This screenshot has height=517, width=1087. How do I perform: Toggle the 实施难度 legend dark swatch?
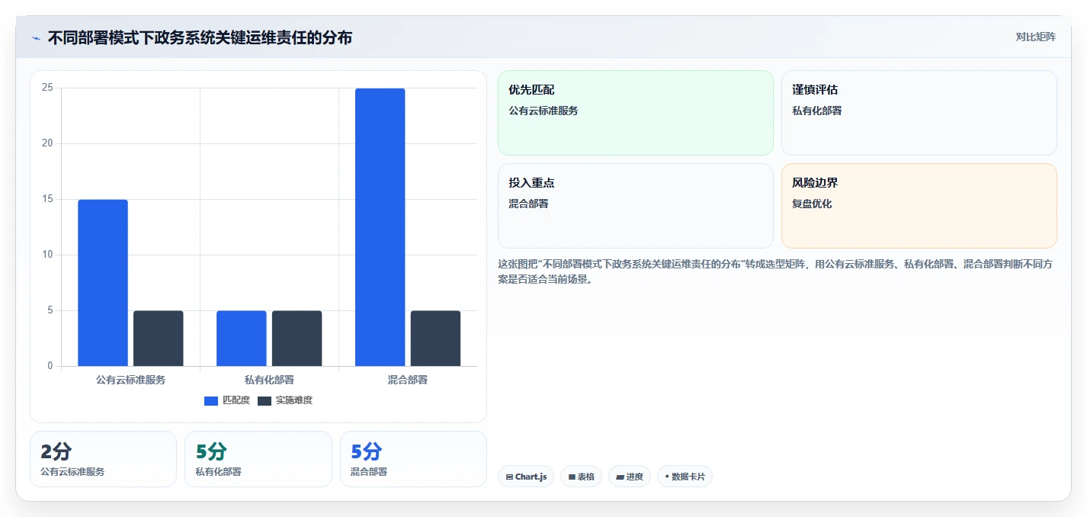pyautogui.click(x=265, y=401)
